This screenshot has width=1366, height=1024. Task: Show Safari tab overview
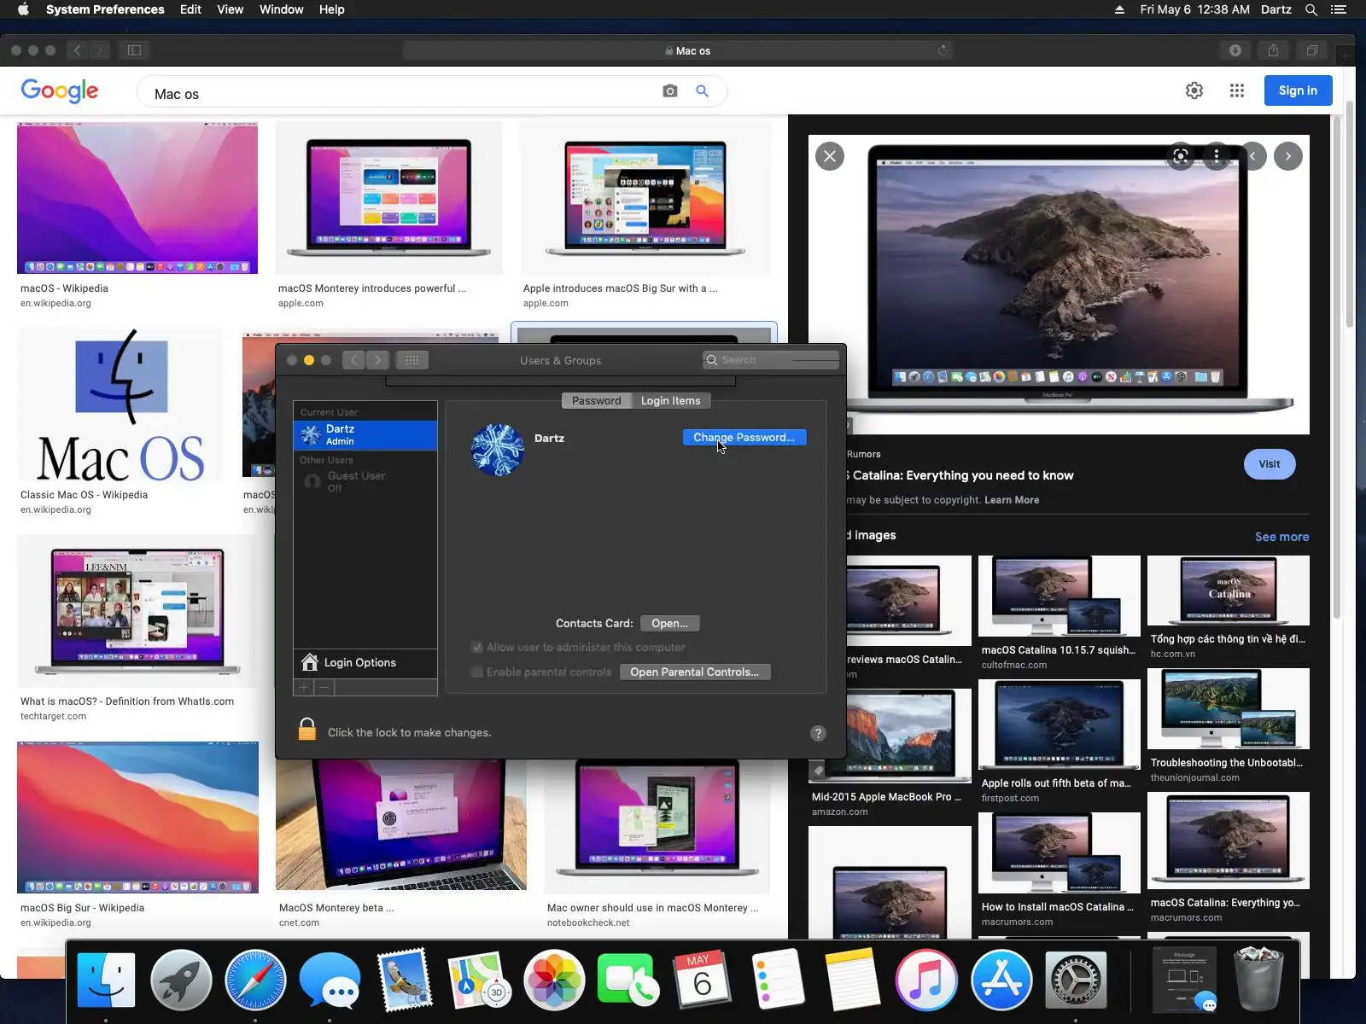pyautogui.click(x=1312, y=50)
